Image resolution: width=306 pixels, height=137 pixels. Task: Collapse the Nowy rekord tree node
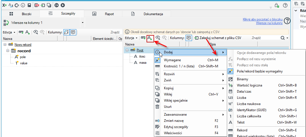[5, 45]
